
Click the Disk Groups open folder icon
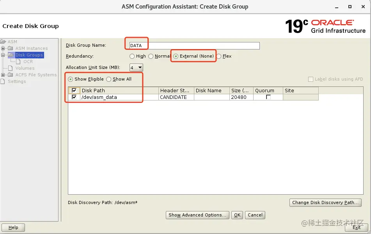click(11, 55)
